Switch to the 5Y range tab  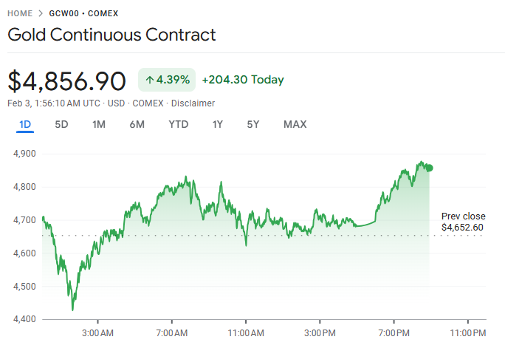(x=253, y=124)
